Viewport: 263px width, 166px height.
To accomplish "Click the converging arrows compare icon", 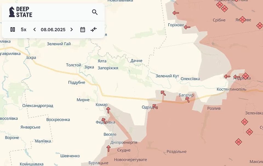I will coord(94,29).
